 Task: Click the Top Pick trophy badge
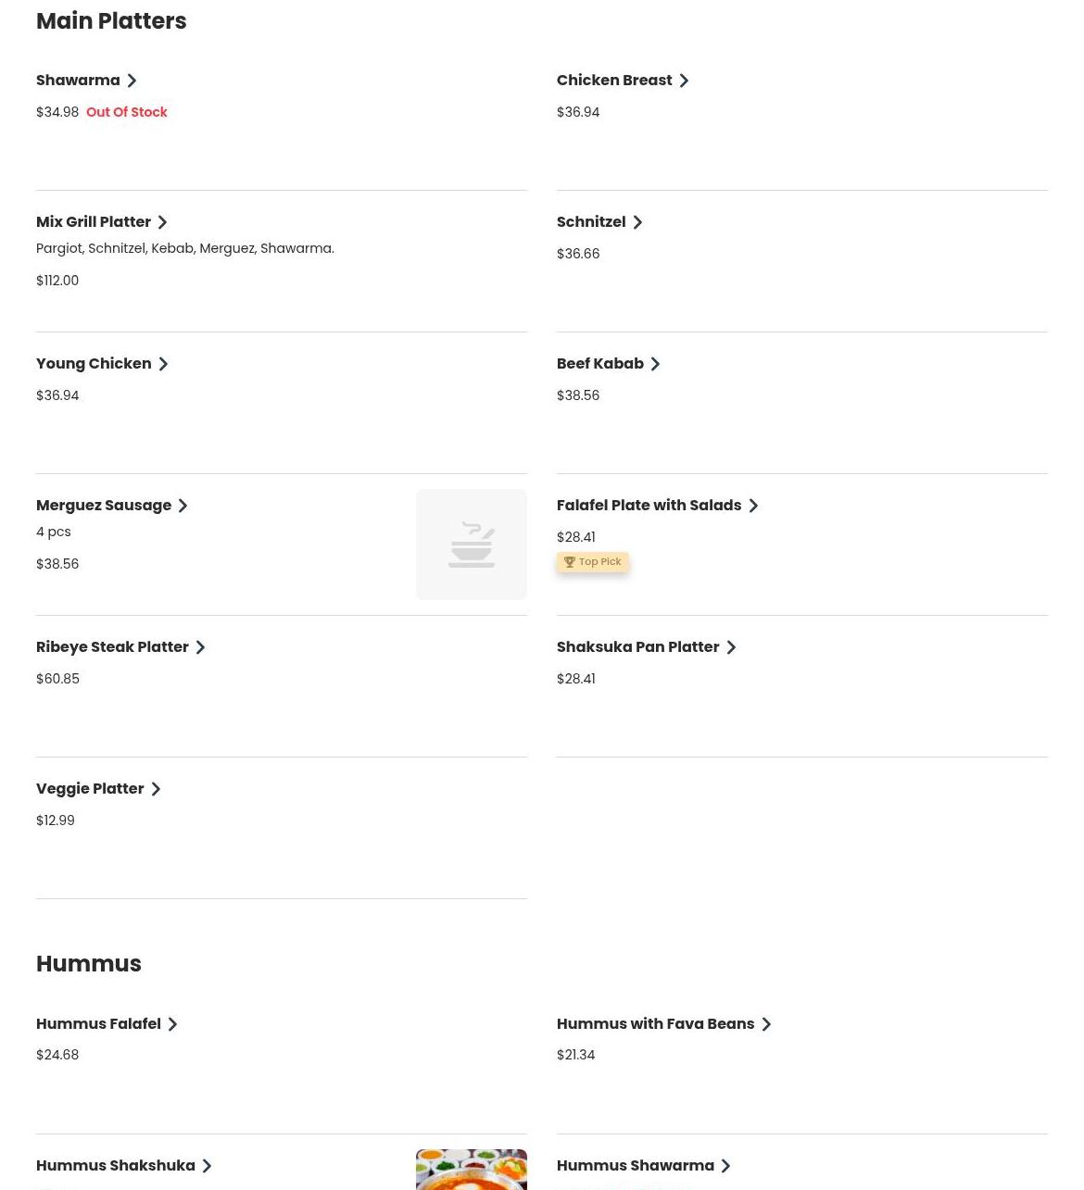[x=593, y=562]
